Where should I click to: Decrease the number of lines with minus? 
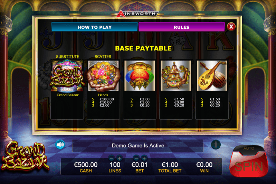click(112, 158)
